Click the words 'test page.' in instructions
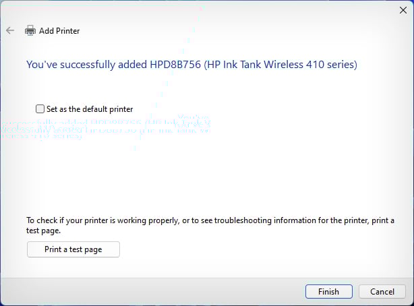The height and width of the screenshot is (306, 414). click(43, 231)
